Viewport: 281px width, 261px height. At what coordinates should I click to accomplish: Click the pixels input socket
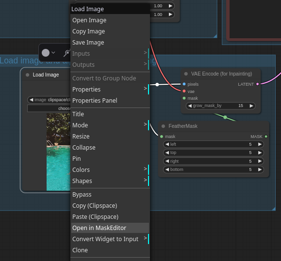184,84
